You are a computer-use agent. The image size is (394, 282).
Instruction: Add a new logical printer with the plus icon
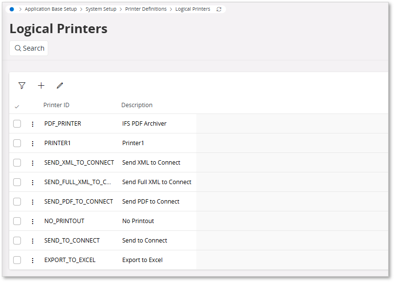[x=41, y=85]
